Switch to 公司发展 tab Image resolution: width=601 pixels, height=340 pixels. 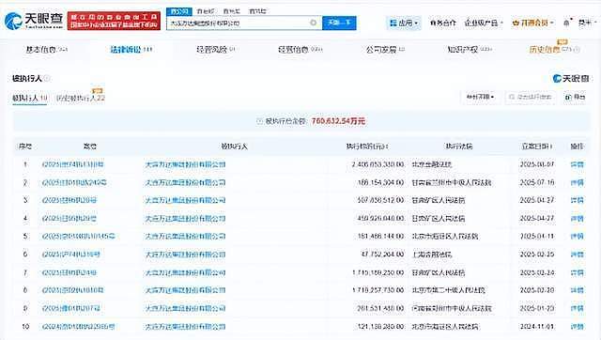click(385, 50)
